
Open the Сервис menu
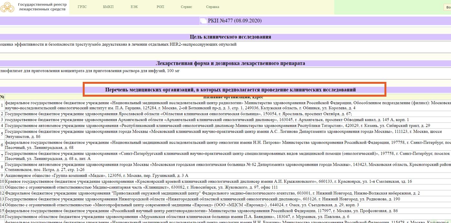click(186, 6)
